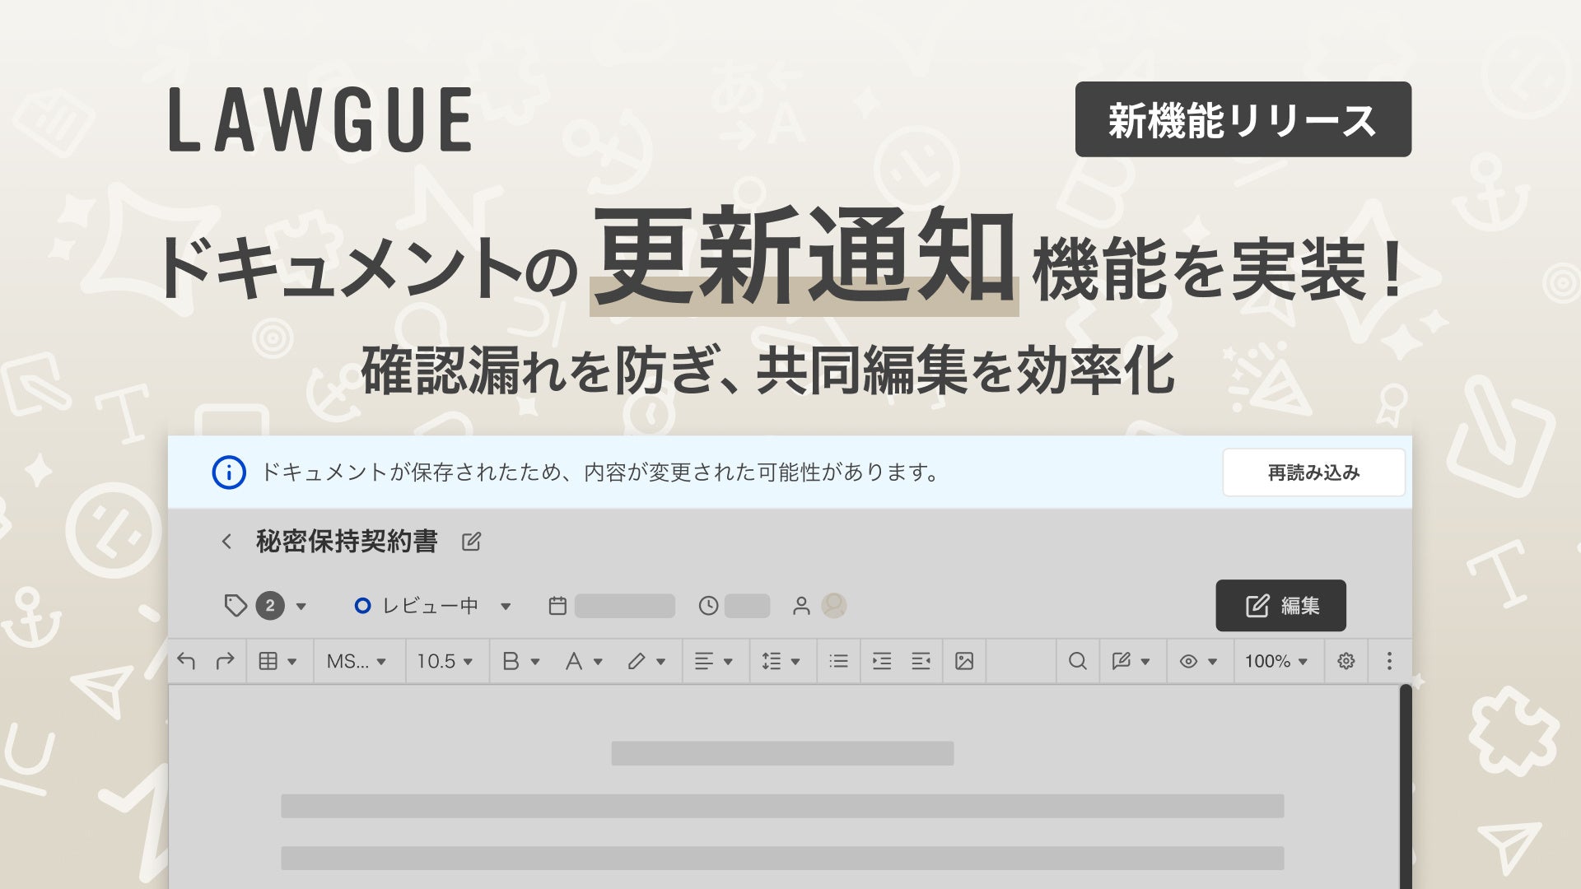This screenshot has width=1581, height=889.
Task: Insert an image using the picture icon
Action: click(964, 661)
